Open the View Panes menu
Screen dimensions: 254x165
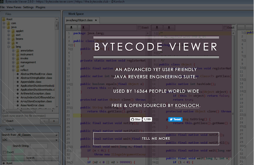(x=14, y=7)
